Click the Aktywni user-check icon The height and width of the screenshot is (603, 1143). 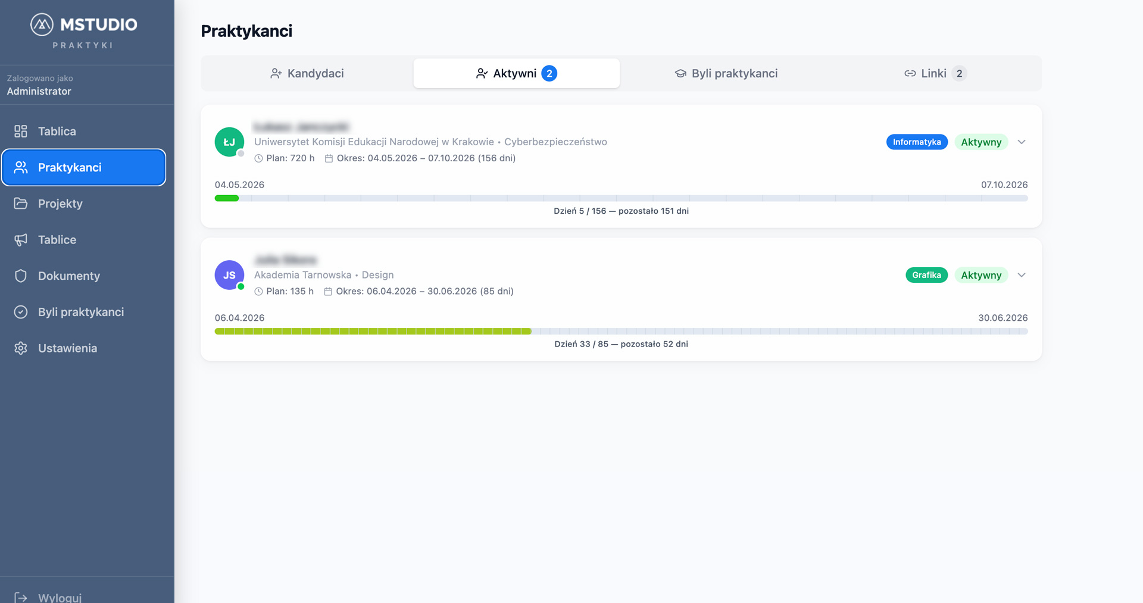pyautogui.click(x=482, y=73)
